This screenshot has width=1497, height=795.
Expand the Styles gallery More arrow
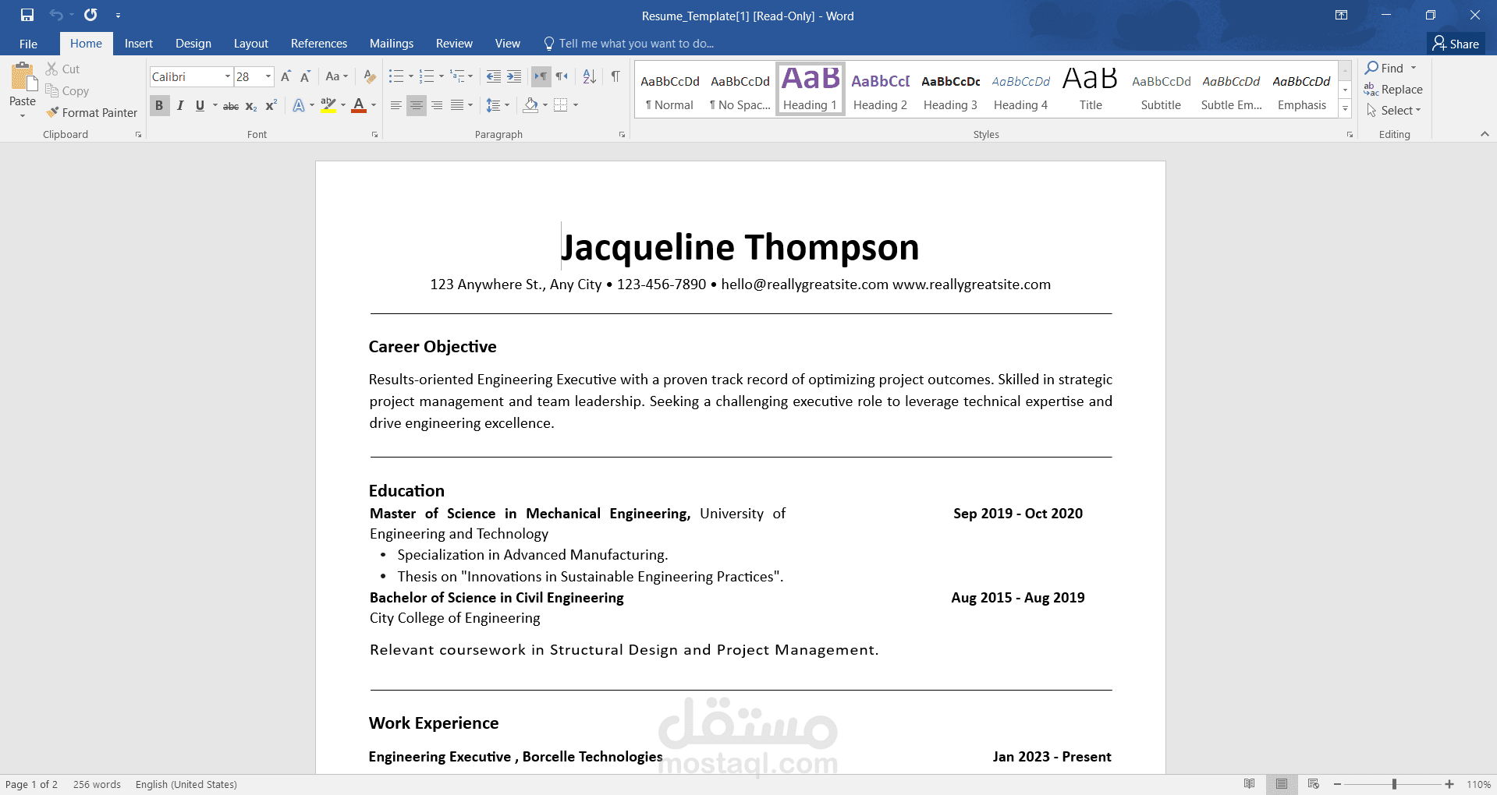pyautogui.click(x=1346, y=109)
